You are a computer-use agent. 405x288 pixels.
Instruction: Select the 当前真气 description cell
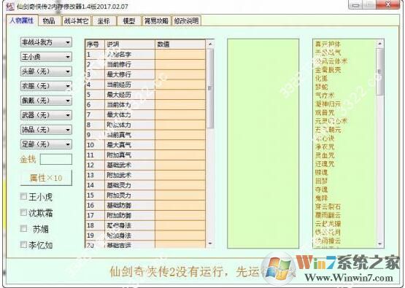130,135
